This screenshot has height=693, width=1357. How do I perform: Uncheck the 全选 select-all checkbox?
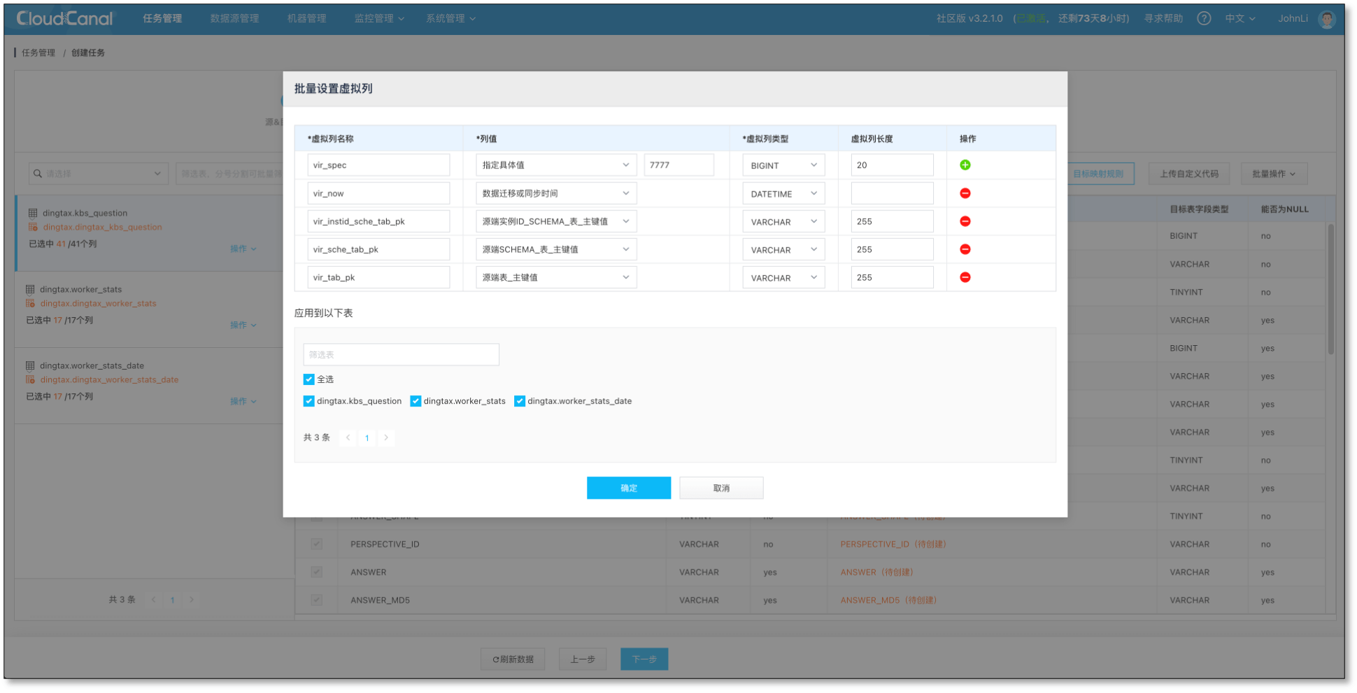308,379
